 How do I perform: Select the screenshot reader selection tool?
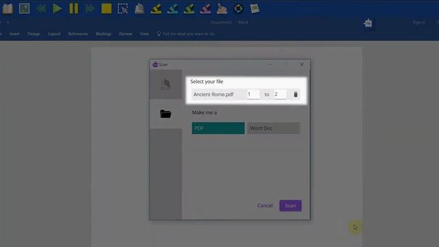123,9
